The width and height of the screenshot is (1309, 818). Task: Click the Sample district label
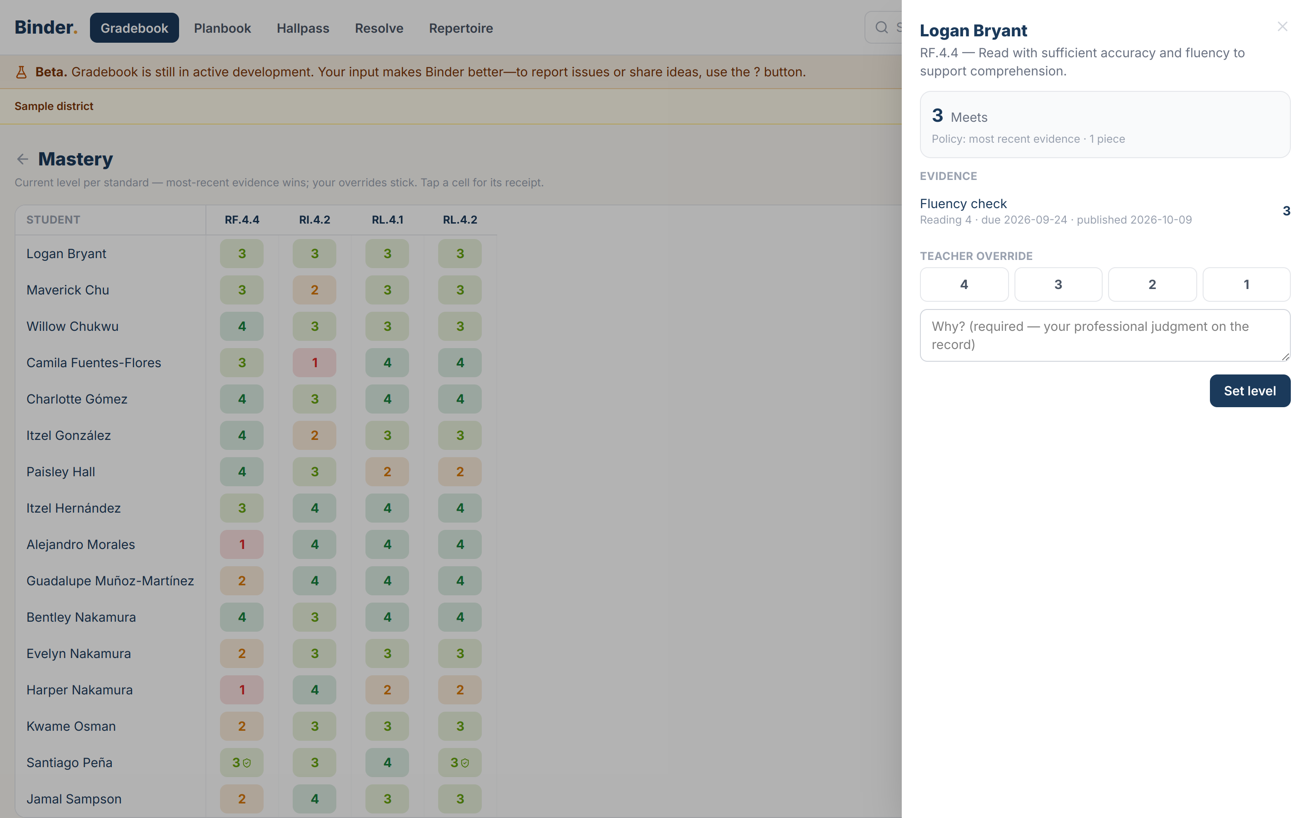pyautogui.click(x=54, y=106)
